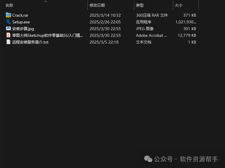The image size is (225, 168).
Task: Select the Setup.exe application icon
Action: [x=8, y=22]
